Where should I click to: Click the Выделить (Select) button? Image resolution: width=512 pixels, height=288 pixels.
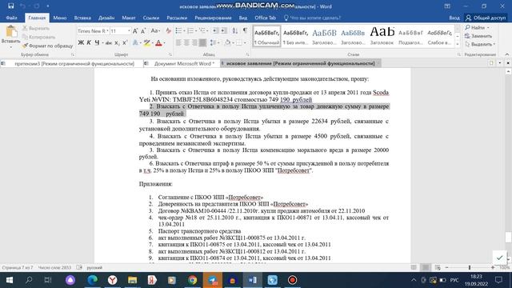[x=480, y=44]
